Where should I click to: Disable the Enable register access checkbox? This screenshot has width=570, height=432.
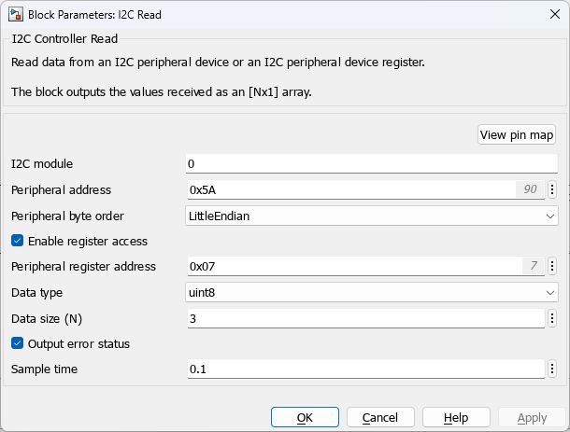tap(18, 241)
